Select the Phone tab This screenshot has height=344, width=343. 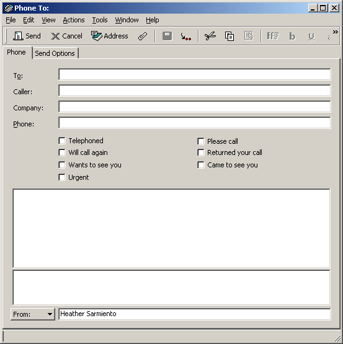(17, 53)
